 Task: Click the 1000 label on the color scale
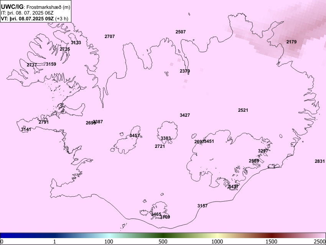[x=217, y=242]
